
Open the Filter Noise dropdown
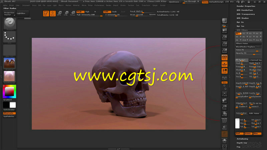pos(248,44)
